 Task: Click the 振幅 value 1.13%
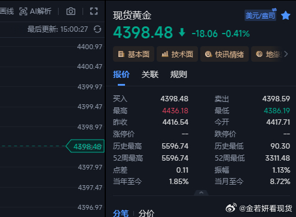[x=281, y=170]
